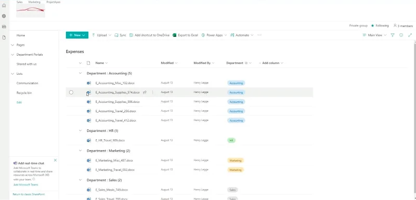Click Word icon of E_Marketing_Travel_002.docx
The width and height of the screenshot is (416, 200).
[88, 169]
